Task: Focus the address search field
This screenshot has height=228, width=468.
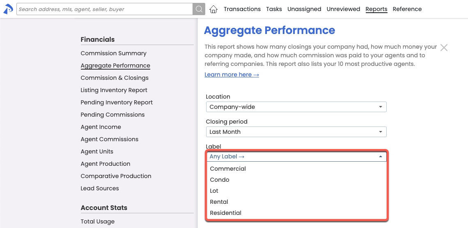Action: pos(105,9)
